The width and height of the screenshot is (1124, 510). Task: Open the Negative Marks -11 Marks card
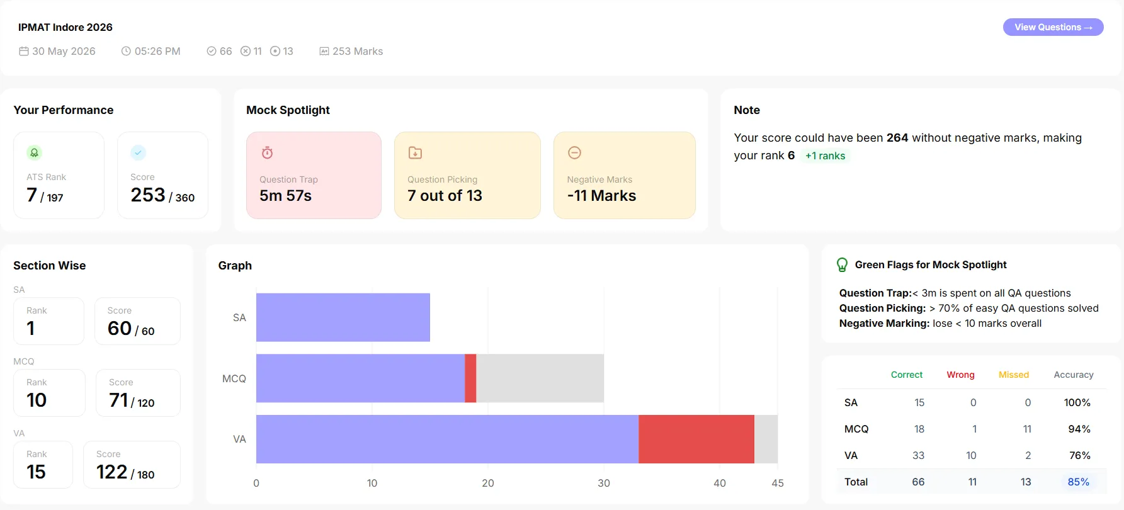(625, 175)
